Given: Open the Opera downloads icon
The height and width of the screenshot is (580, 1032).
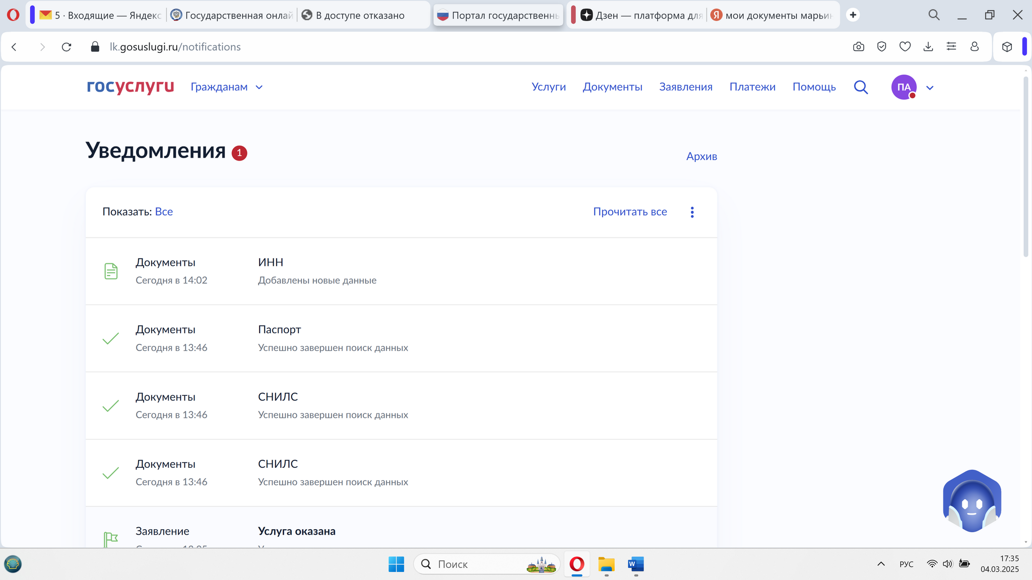Looking at the screenshot, I should click(x=928, y=47).
